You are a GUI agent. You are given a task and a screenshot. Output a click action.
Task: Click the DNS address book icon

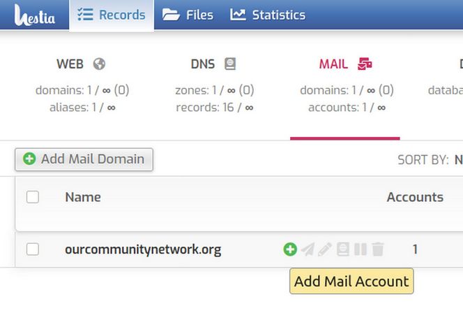[x=230, y=64]
